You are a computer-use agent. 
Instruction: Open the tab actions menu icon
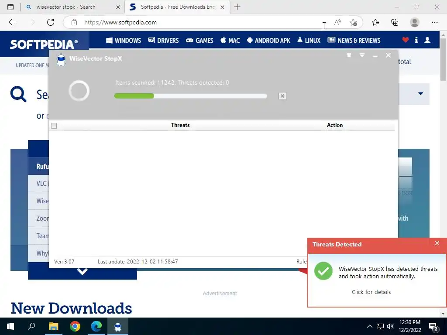pyautogui.click(x=10, y=7)
